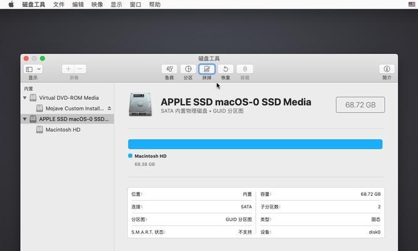Open the 帮助 menu

pos(155,4)
